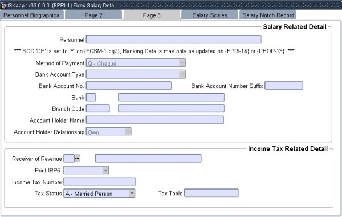Click the Receiver of Revenue code field

(x=69, y=158)
